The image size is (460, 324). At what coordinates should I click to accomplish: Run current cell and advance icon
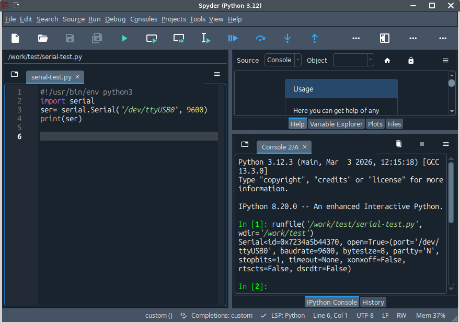pyautogui.click(x=179, y=38)
